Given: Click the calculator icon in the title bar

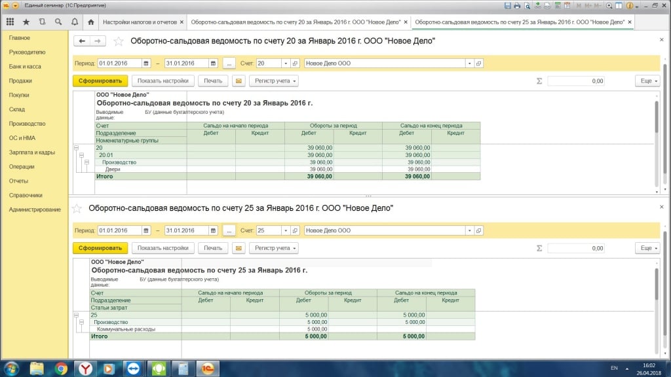Looking at the screenshot, I should [x=559, y=5].
